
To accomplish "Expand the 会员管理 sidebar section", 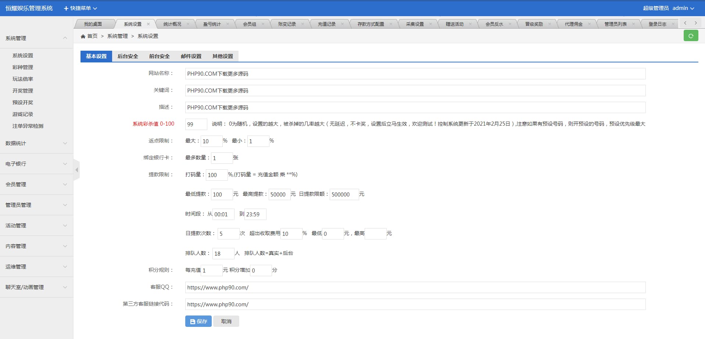I will [36, 184].
